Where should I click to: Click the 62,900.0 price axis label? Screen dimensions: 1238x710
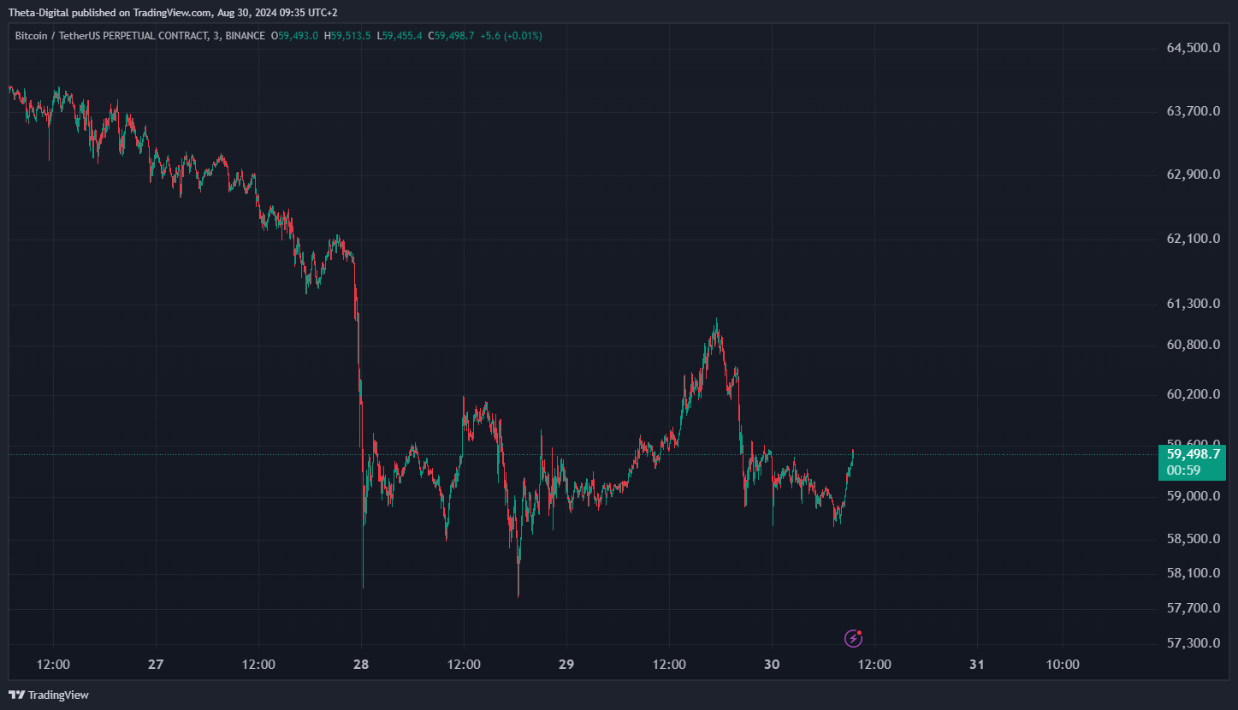(x=1193, y=175)
